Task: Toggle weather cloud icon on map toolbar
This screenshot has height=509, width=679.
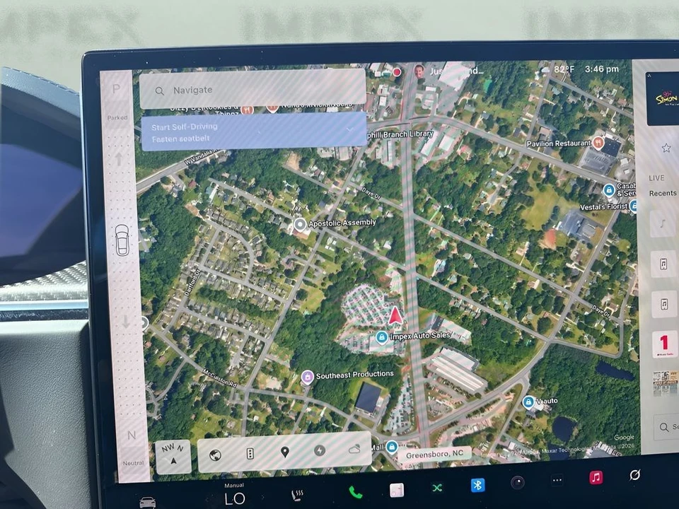Action: click(354, 450)
